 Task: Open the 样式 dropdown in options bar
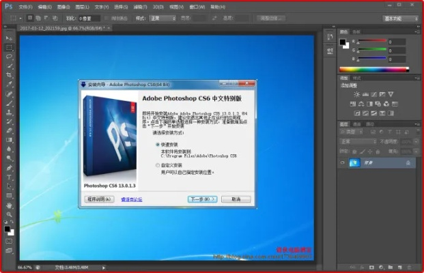[164, 18]
